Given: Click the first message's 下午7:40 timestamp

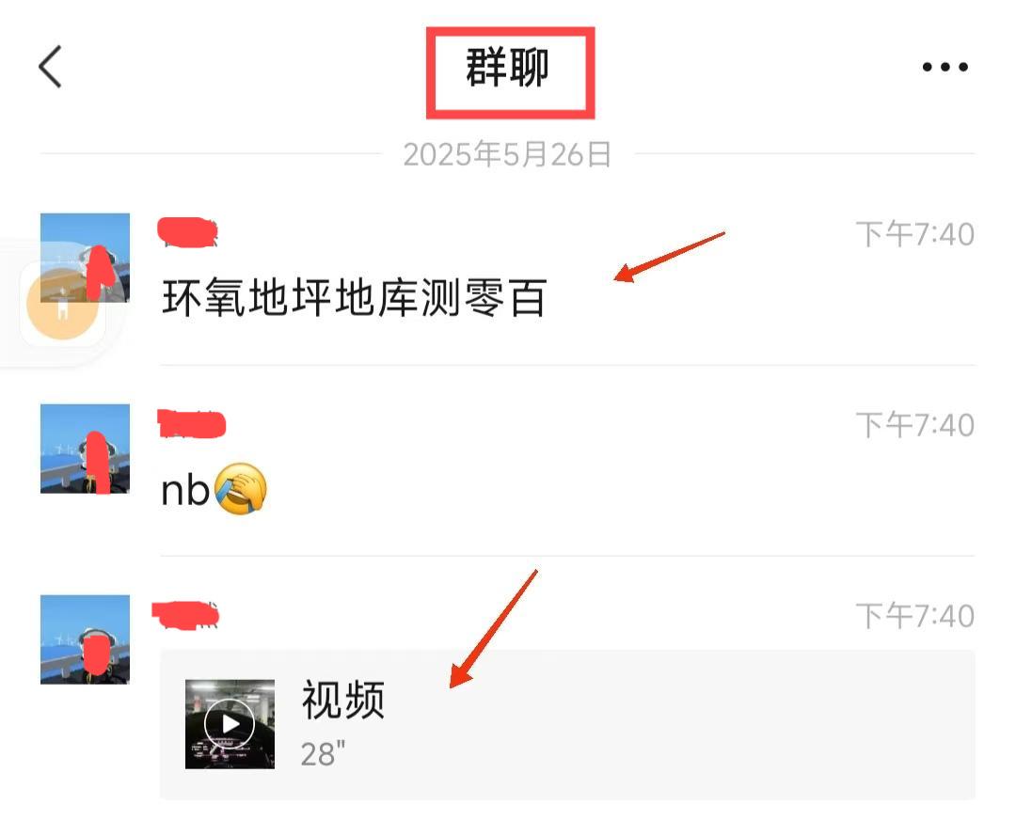Looking at the screenshot, I should pyautogui.click(x=915, y=234).
